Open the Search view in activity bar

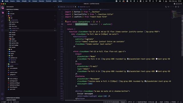pyautogui.click(x=2, y=17)
